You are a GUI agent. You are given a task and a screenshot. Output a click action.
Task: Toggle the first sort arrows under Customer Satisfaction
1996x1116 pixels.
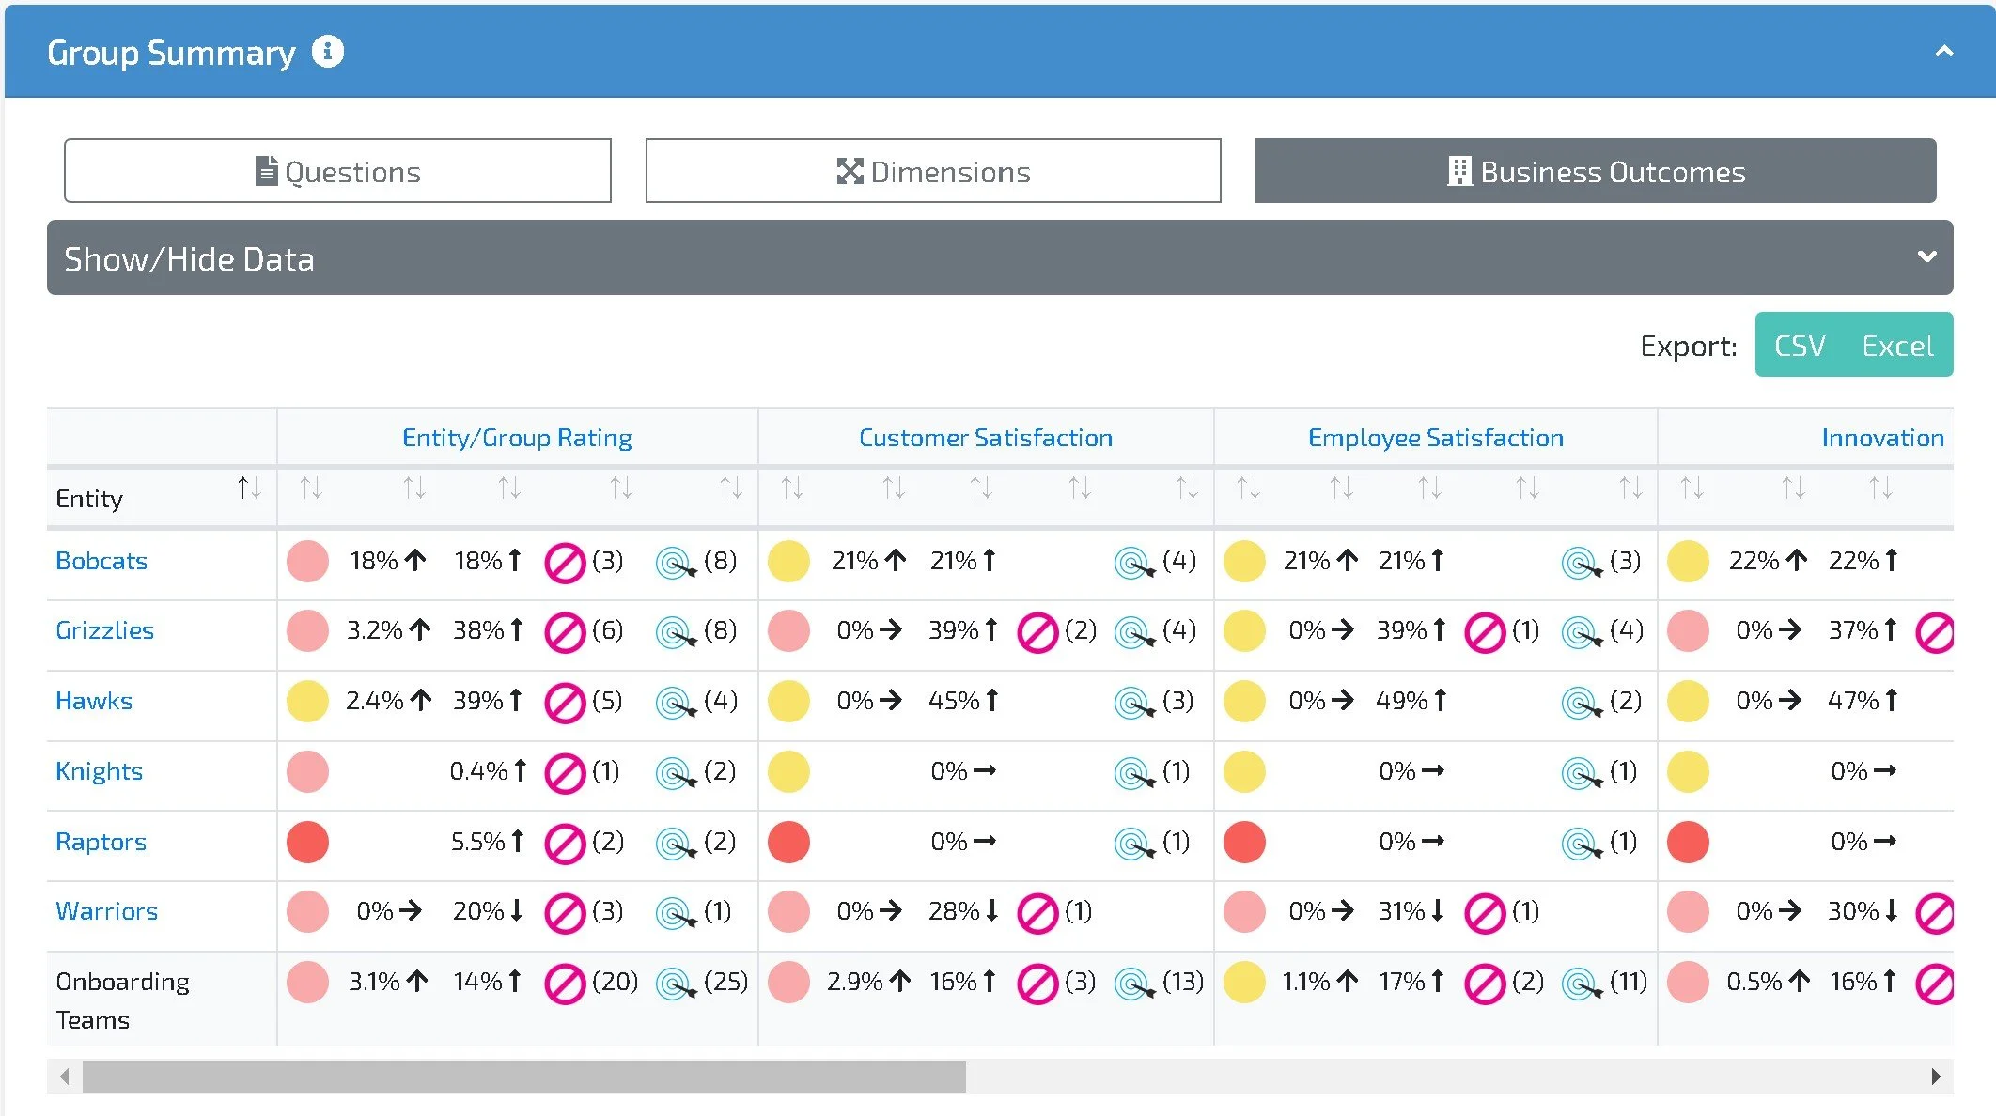(790, 488)
